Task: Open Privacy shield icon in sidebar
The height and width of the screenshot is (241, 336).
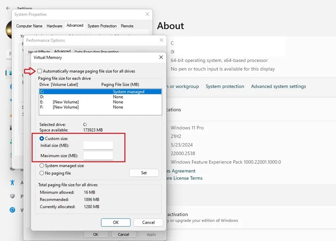Action: point(13,196)
